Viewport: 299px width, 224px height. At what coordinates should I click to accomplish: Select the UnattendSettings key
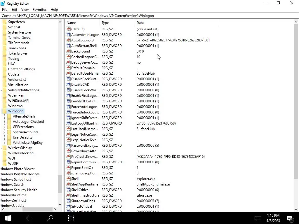point(21,69)
